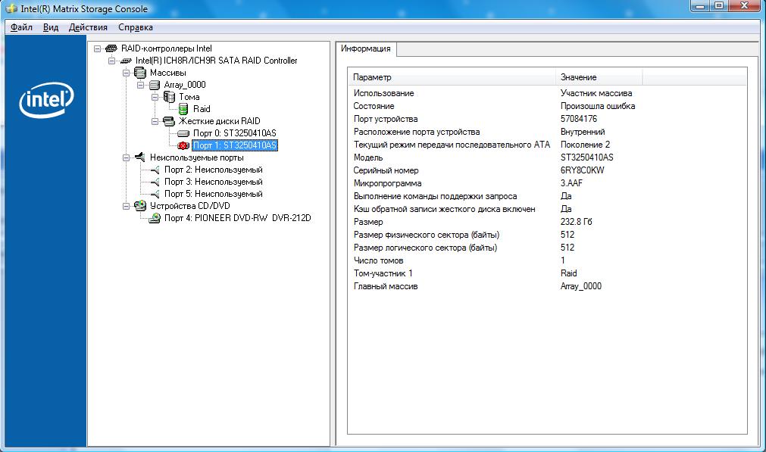
Task: Click the Модель parameter row label
Action: click(x=368, y=157)
